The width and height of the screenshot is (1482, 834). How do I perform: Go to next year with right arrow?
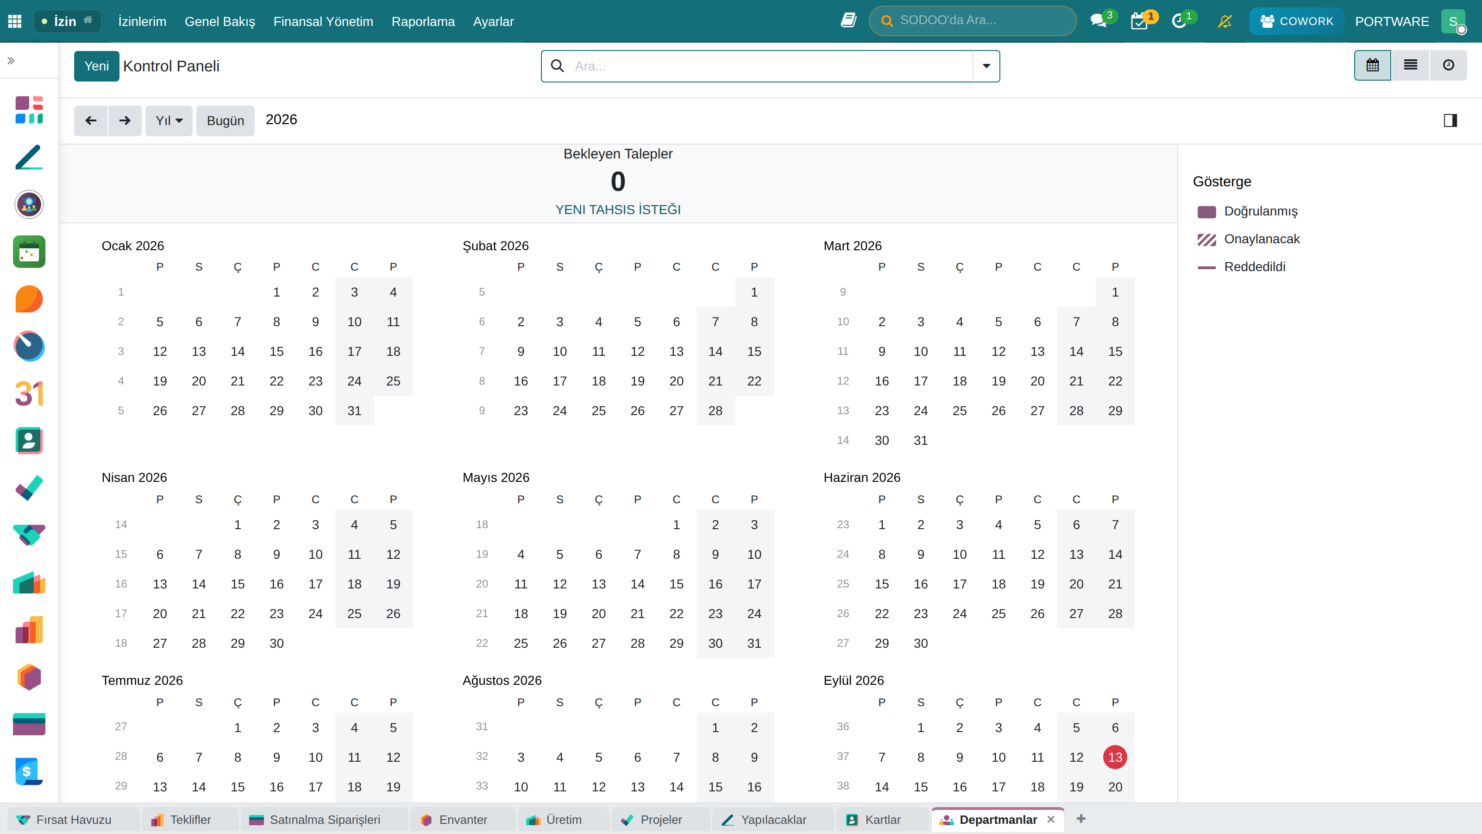click(125, 120)
